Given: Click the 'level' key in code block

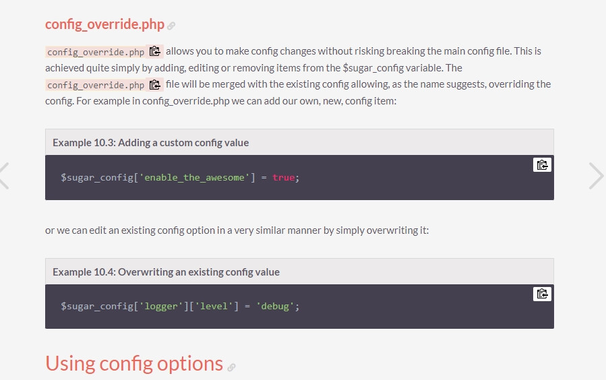Looking at the screenshot, I should pos(214,307).
